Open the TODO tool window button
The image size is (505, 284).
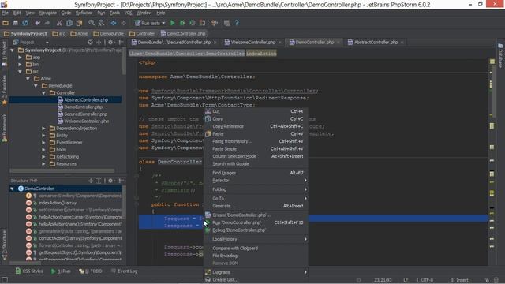point(91,271)
